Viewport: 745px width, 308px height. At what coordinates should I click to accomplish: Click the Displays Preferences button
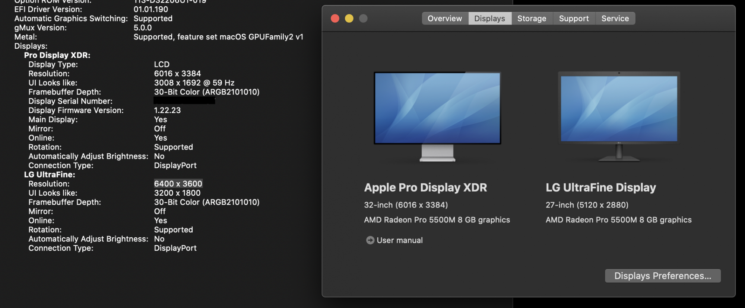tap(663, 276)
